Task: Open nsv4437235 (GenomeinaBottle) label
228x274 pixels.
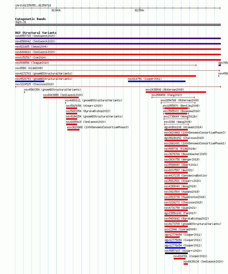Action: [186, 176]
